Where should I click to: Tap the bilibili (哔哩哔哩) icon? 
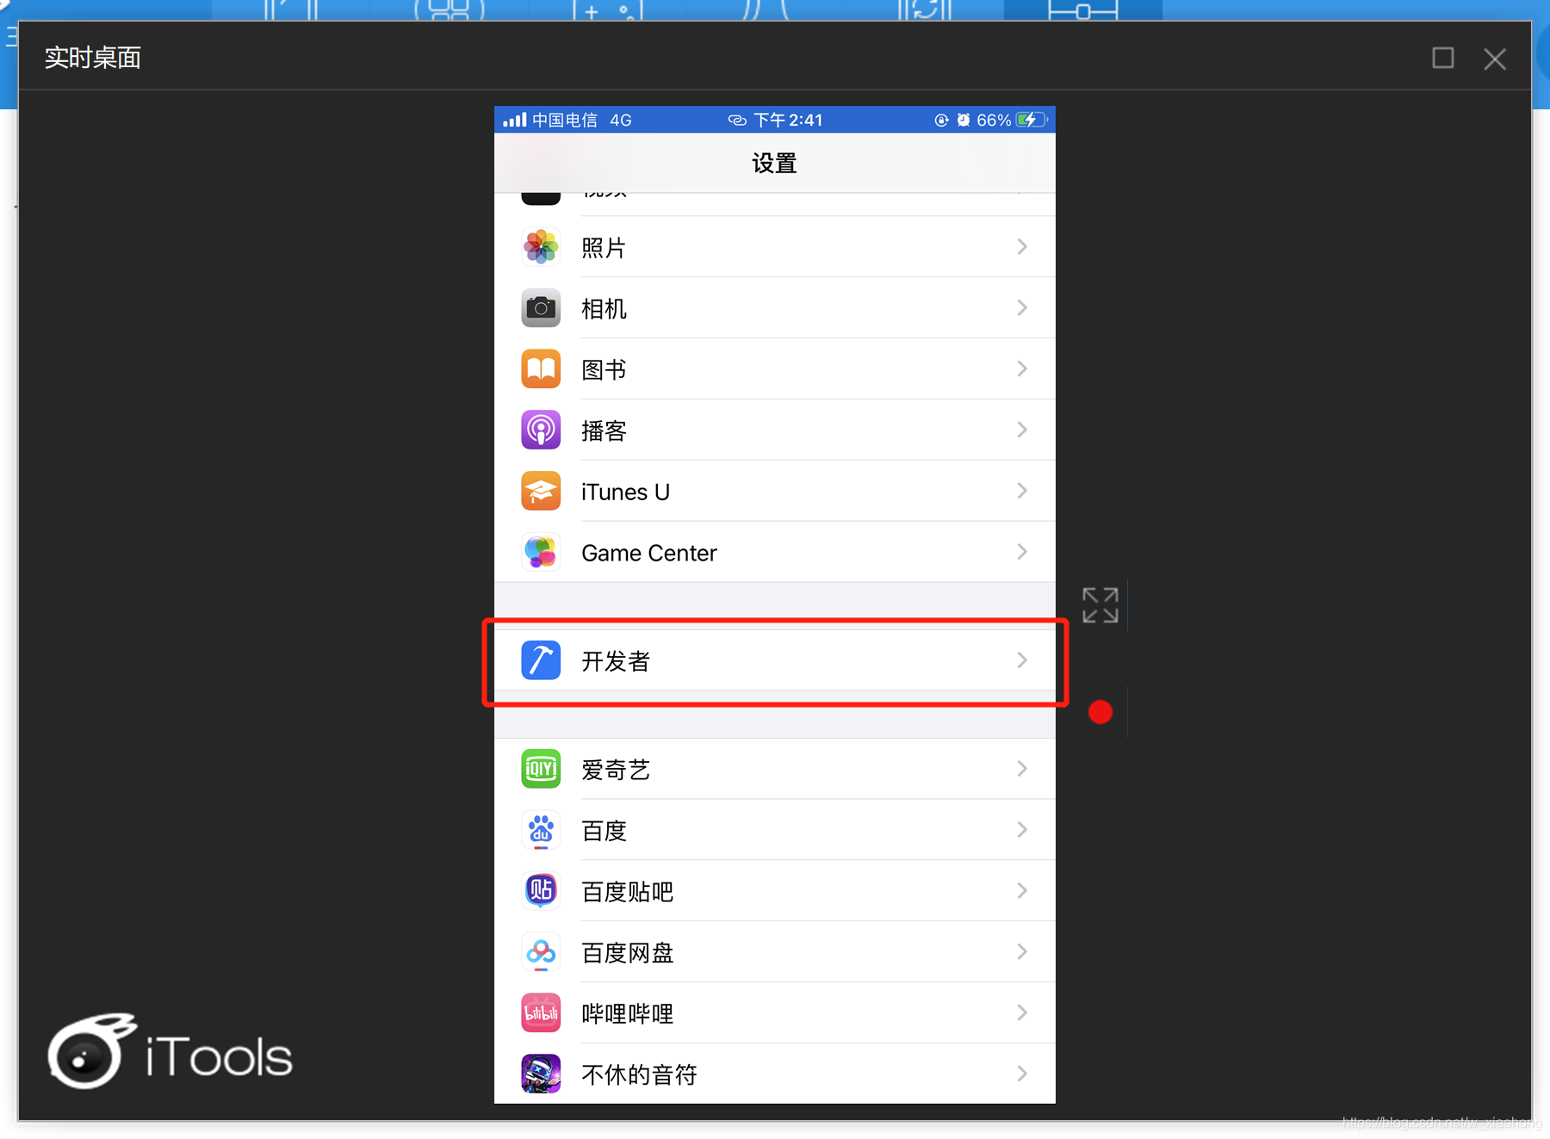(541, 1013)
